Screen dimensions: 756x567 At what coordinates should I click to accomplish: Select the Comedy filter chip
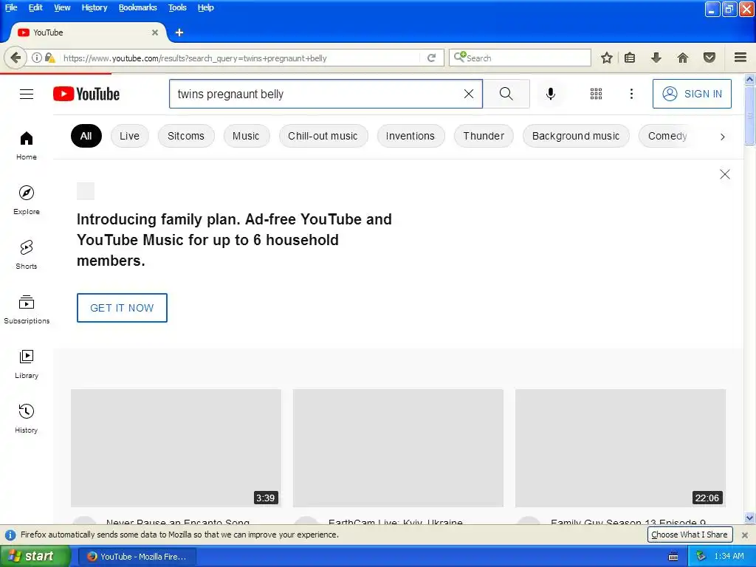[667, 136]
